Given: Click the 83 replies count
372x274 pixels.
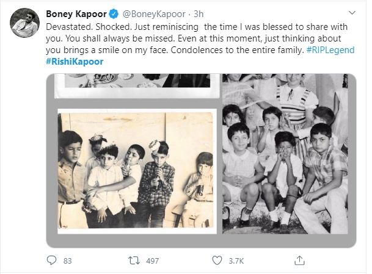Looking at the screenshot, I should click(67, 261).
